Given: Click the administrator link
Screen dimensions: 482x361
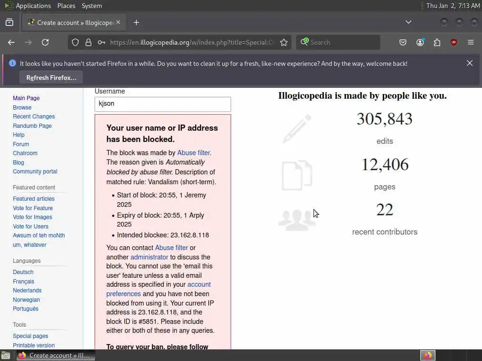Looking at the screenshot, I should tap(149, 257).
